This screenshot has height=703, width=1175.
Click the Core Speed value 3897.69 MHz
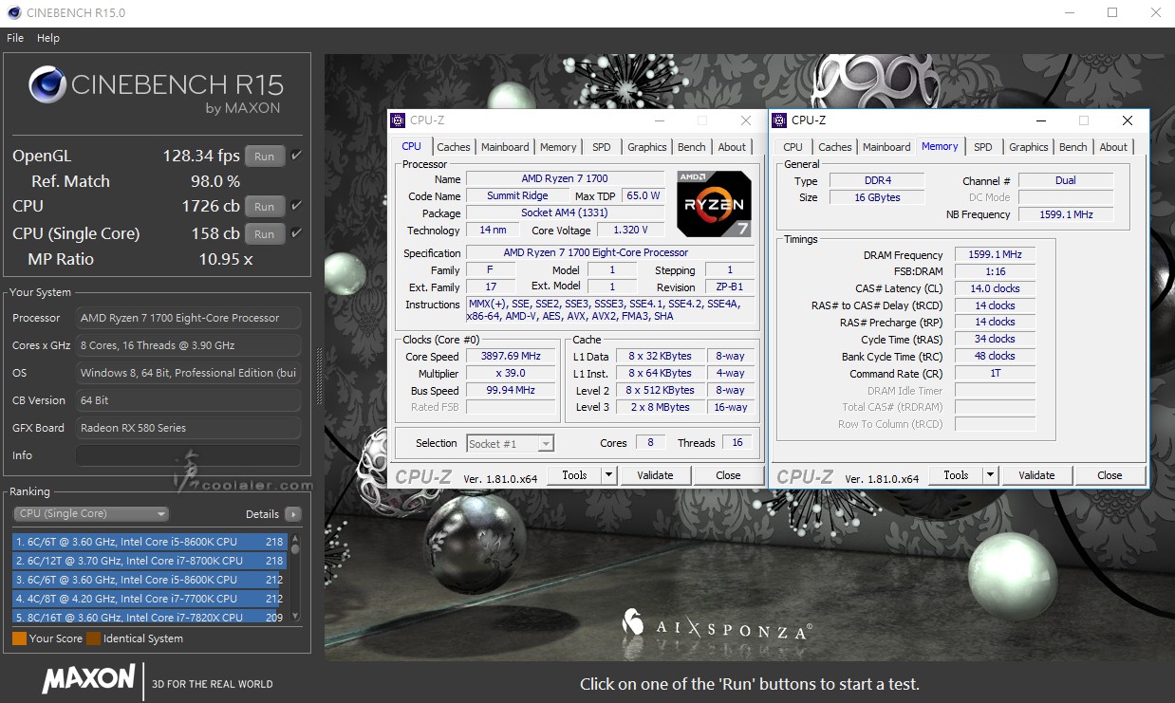pos(512,357)
